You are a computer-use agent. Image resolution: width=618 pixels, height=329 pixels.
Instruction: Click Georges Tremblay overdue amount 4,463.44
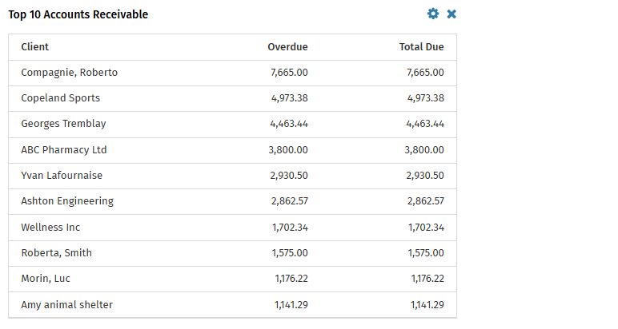pos(289,124)
